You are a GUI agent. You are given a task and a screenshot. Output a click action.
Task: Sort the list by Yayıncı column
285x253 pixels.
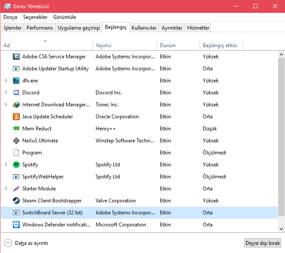(x=104, y=45)
